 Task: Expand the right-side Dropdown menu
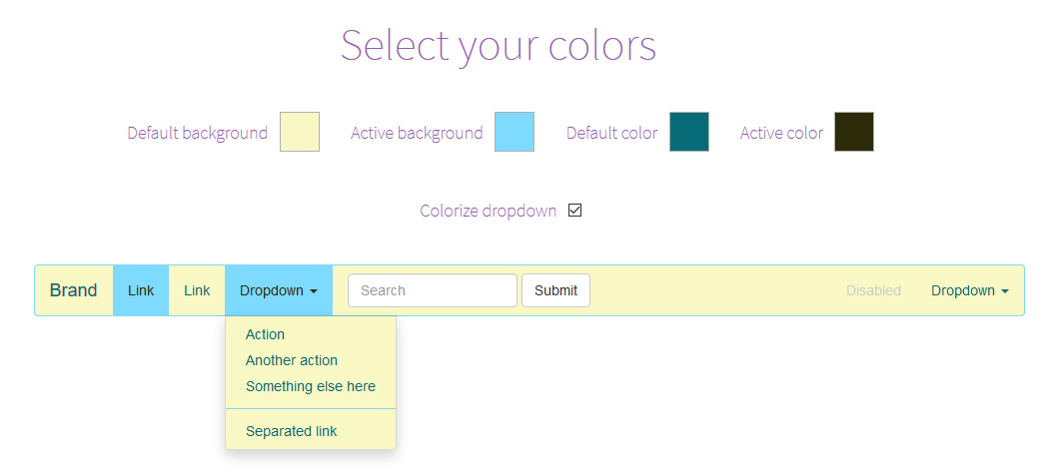click(969, 290)
